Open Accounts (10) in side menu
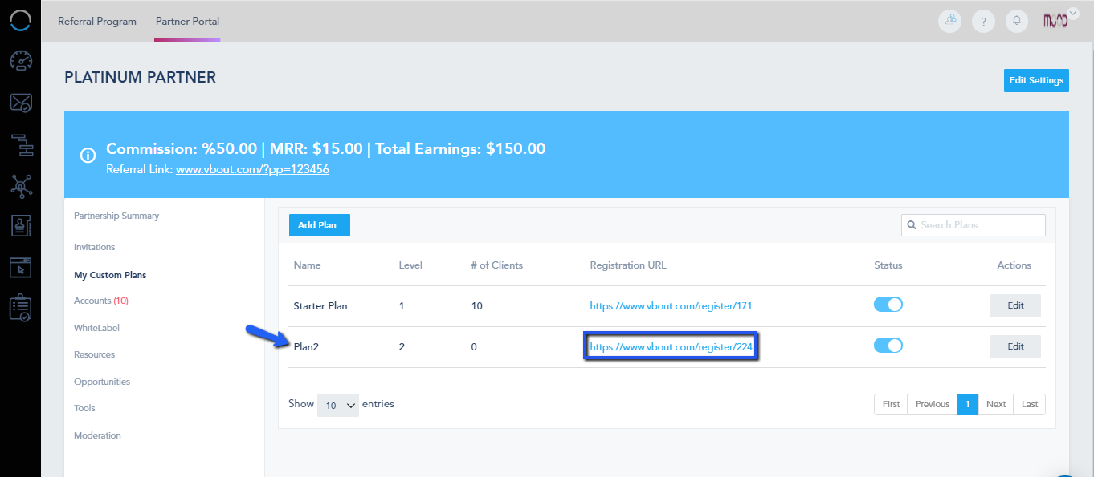This screenshot has width=1094, height=477. (101, 301)
